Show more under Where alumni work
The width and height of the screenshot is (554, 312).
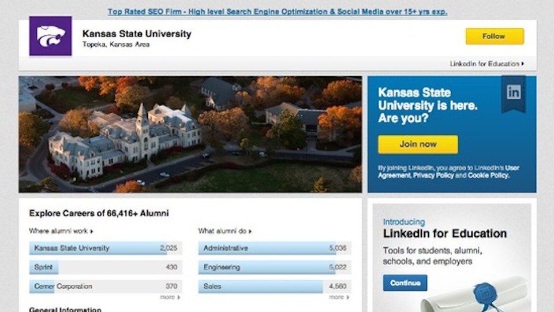click(x=170, y=297)
